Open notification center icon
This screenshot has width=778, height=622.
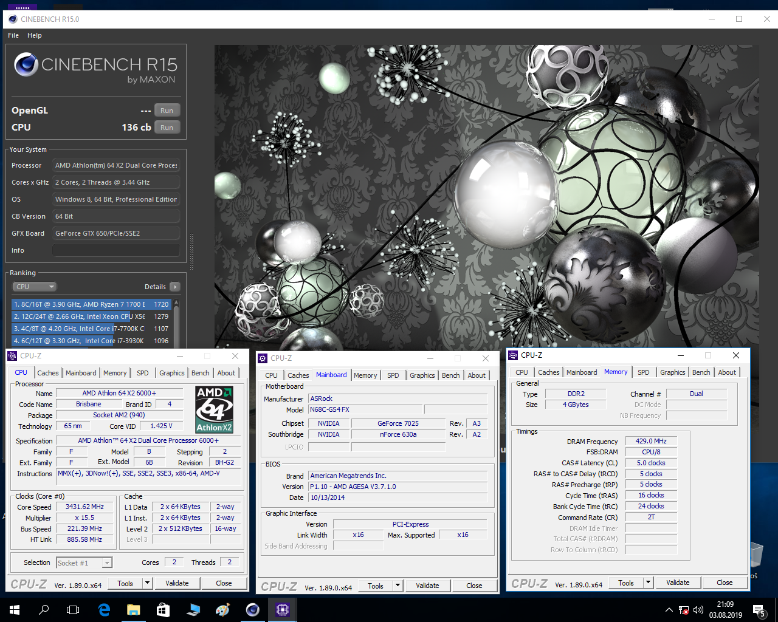point(759,610)
